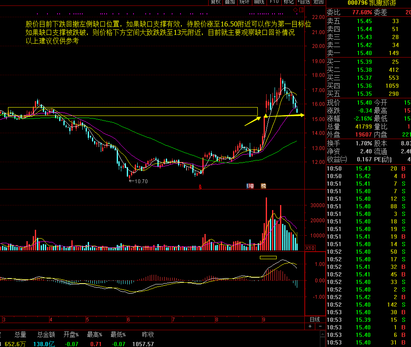This screenshot has width=411, height=347.
Task: Click the red S marker below chart
Action: point(200,187)
